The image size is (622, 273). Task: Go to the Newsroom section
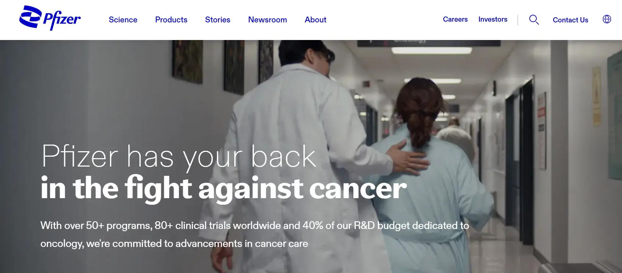268,20
